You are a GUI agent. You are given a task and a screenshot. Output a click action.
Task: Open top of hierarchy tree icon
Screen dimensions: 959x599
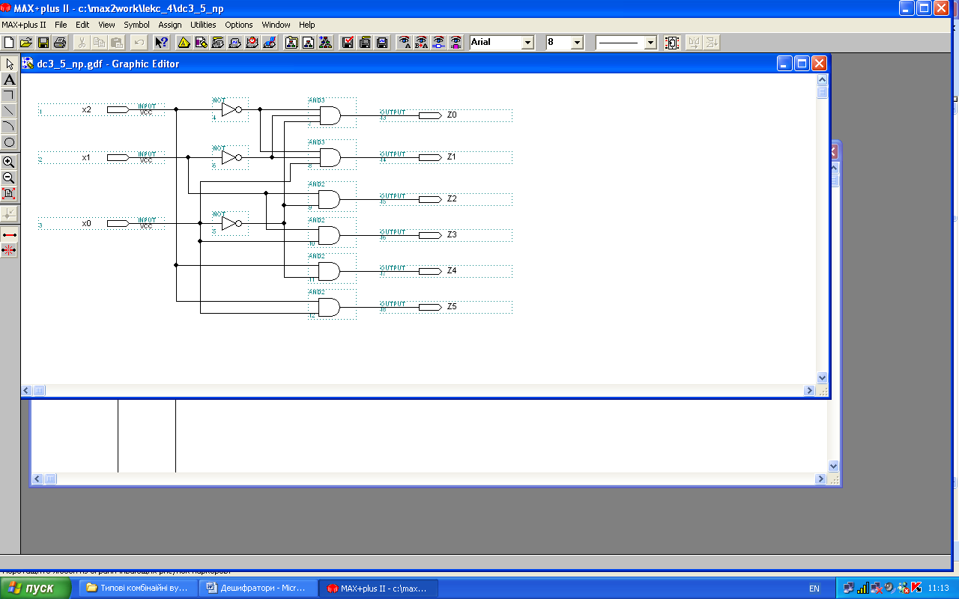point(325,43)
